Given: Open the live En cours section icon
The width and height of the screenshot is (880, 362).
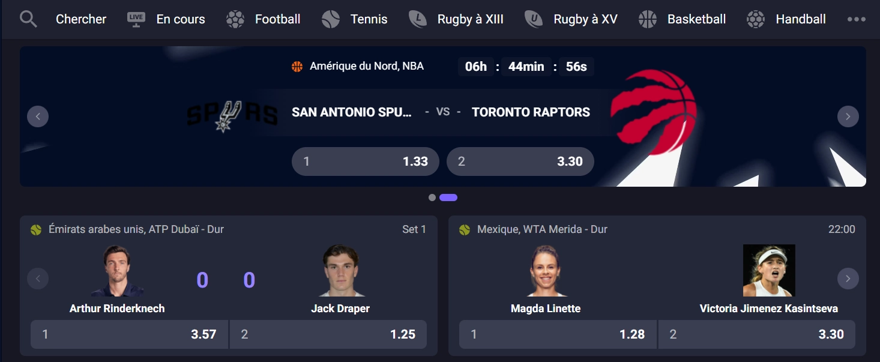Looking at the screenshot, I should 136,19.
